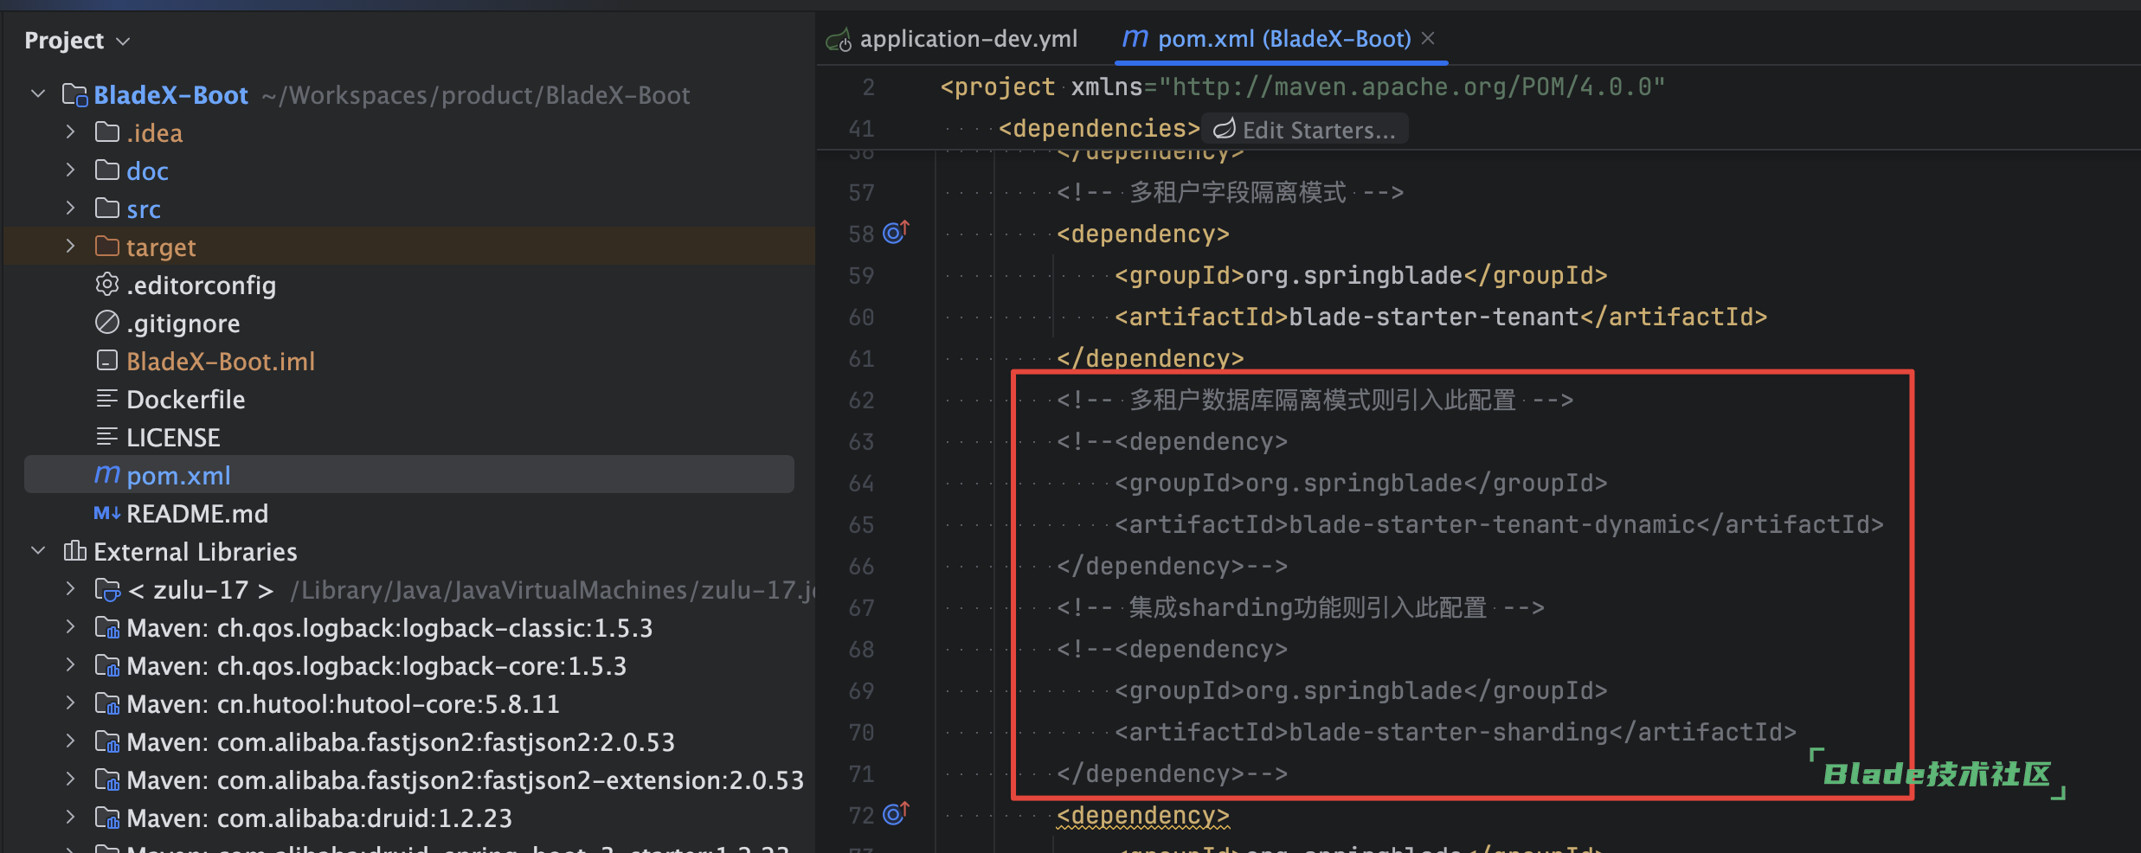This screenshot has width=2141, height=853.
Task: Switch to the application-dev.yml tab
Action: (x=952, y=39)
